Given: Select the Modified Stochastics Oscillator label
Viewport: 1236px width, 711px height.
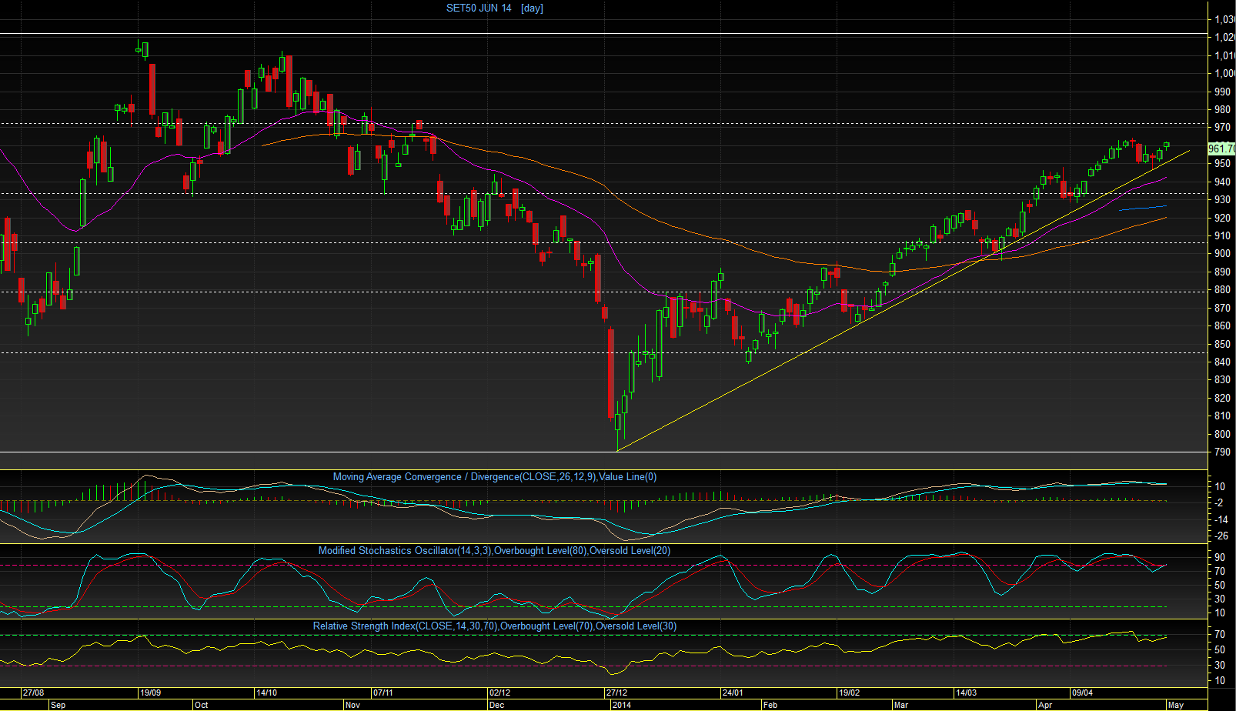Looking at the screenshot, I should tap(495, 551).
